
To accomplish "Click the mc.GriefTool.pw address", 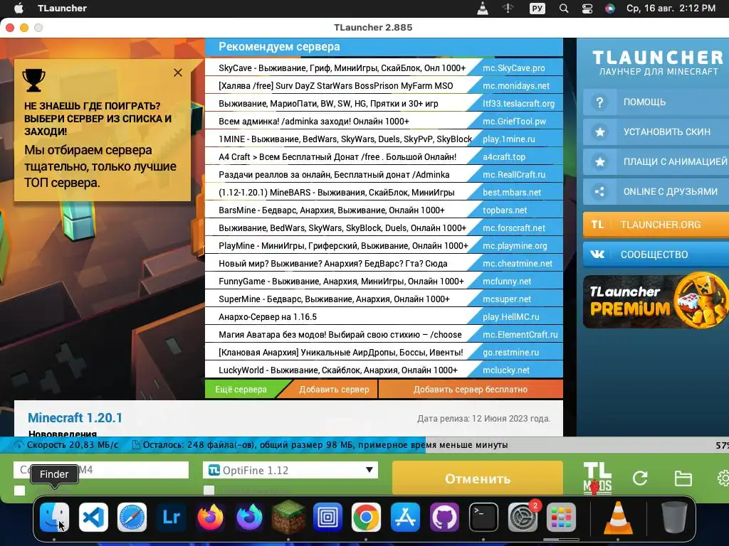I will point(514,121).
